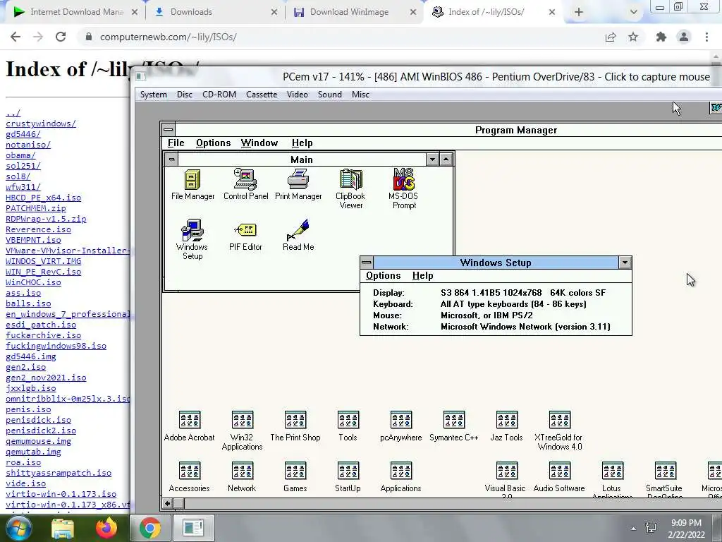Viewport: 722px width, 542px height.
Task: Bookmark this page with star
Action: [633, 37]
